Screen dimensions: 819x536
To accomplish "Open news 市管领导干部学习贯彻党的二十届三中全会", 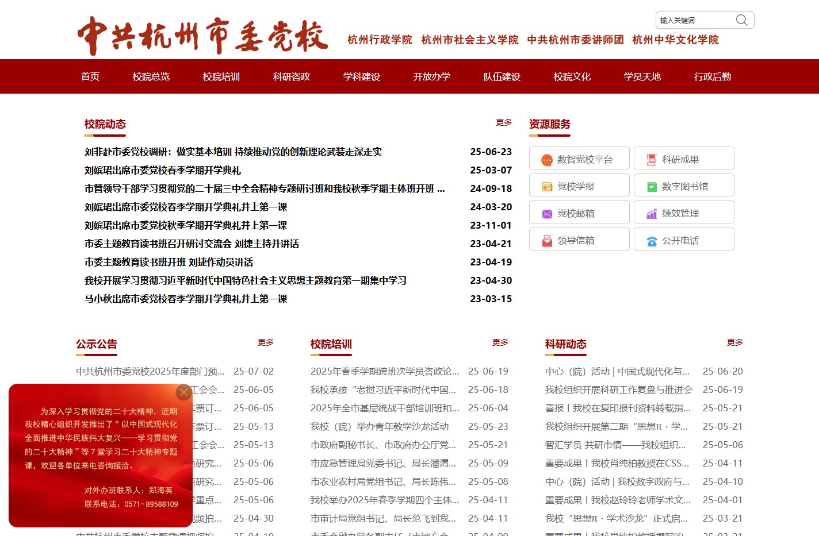I will 265,188.
